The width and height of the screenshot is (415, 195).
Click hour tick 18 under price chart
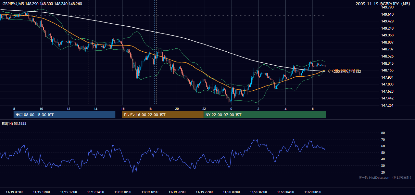click(x=150, y=109)
